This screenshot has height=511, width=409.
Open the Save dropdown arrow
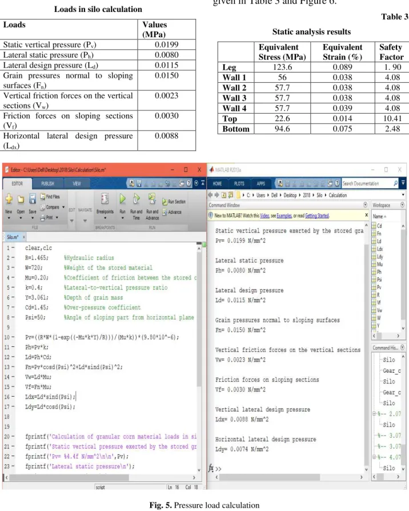33,218
